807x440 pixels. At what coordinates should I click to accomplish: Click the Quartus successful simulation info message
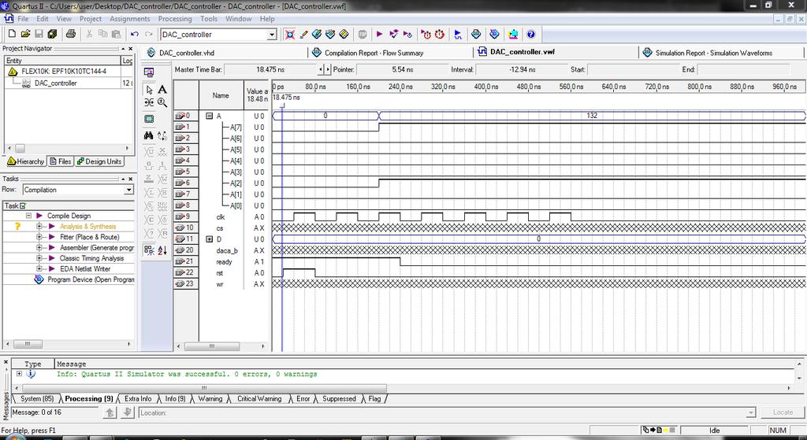pos(187,374)
